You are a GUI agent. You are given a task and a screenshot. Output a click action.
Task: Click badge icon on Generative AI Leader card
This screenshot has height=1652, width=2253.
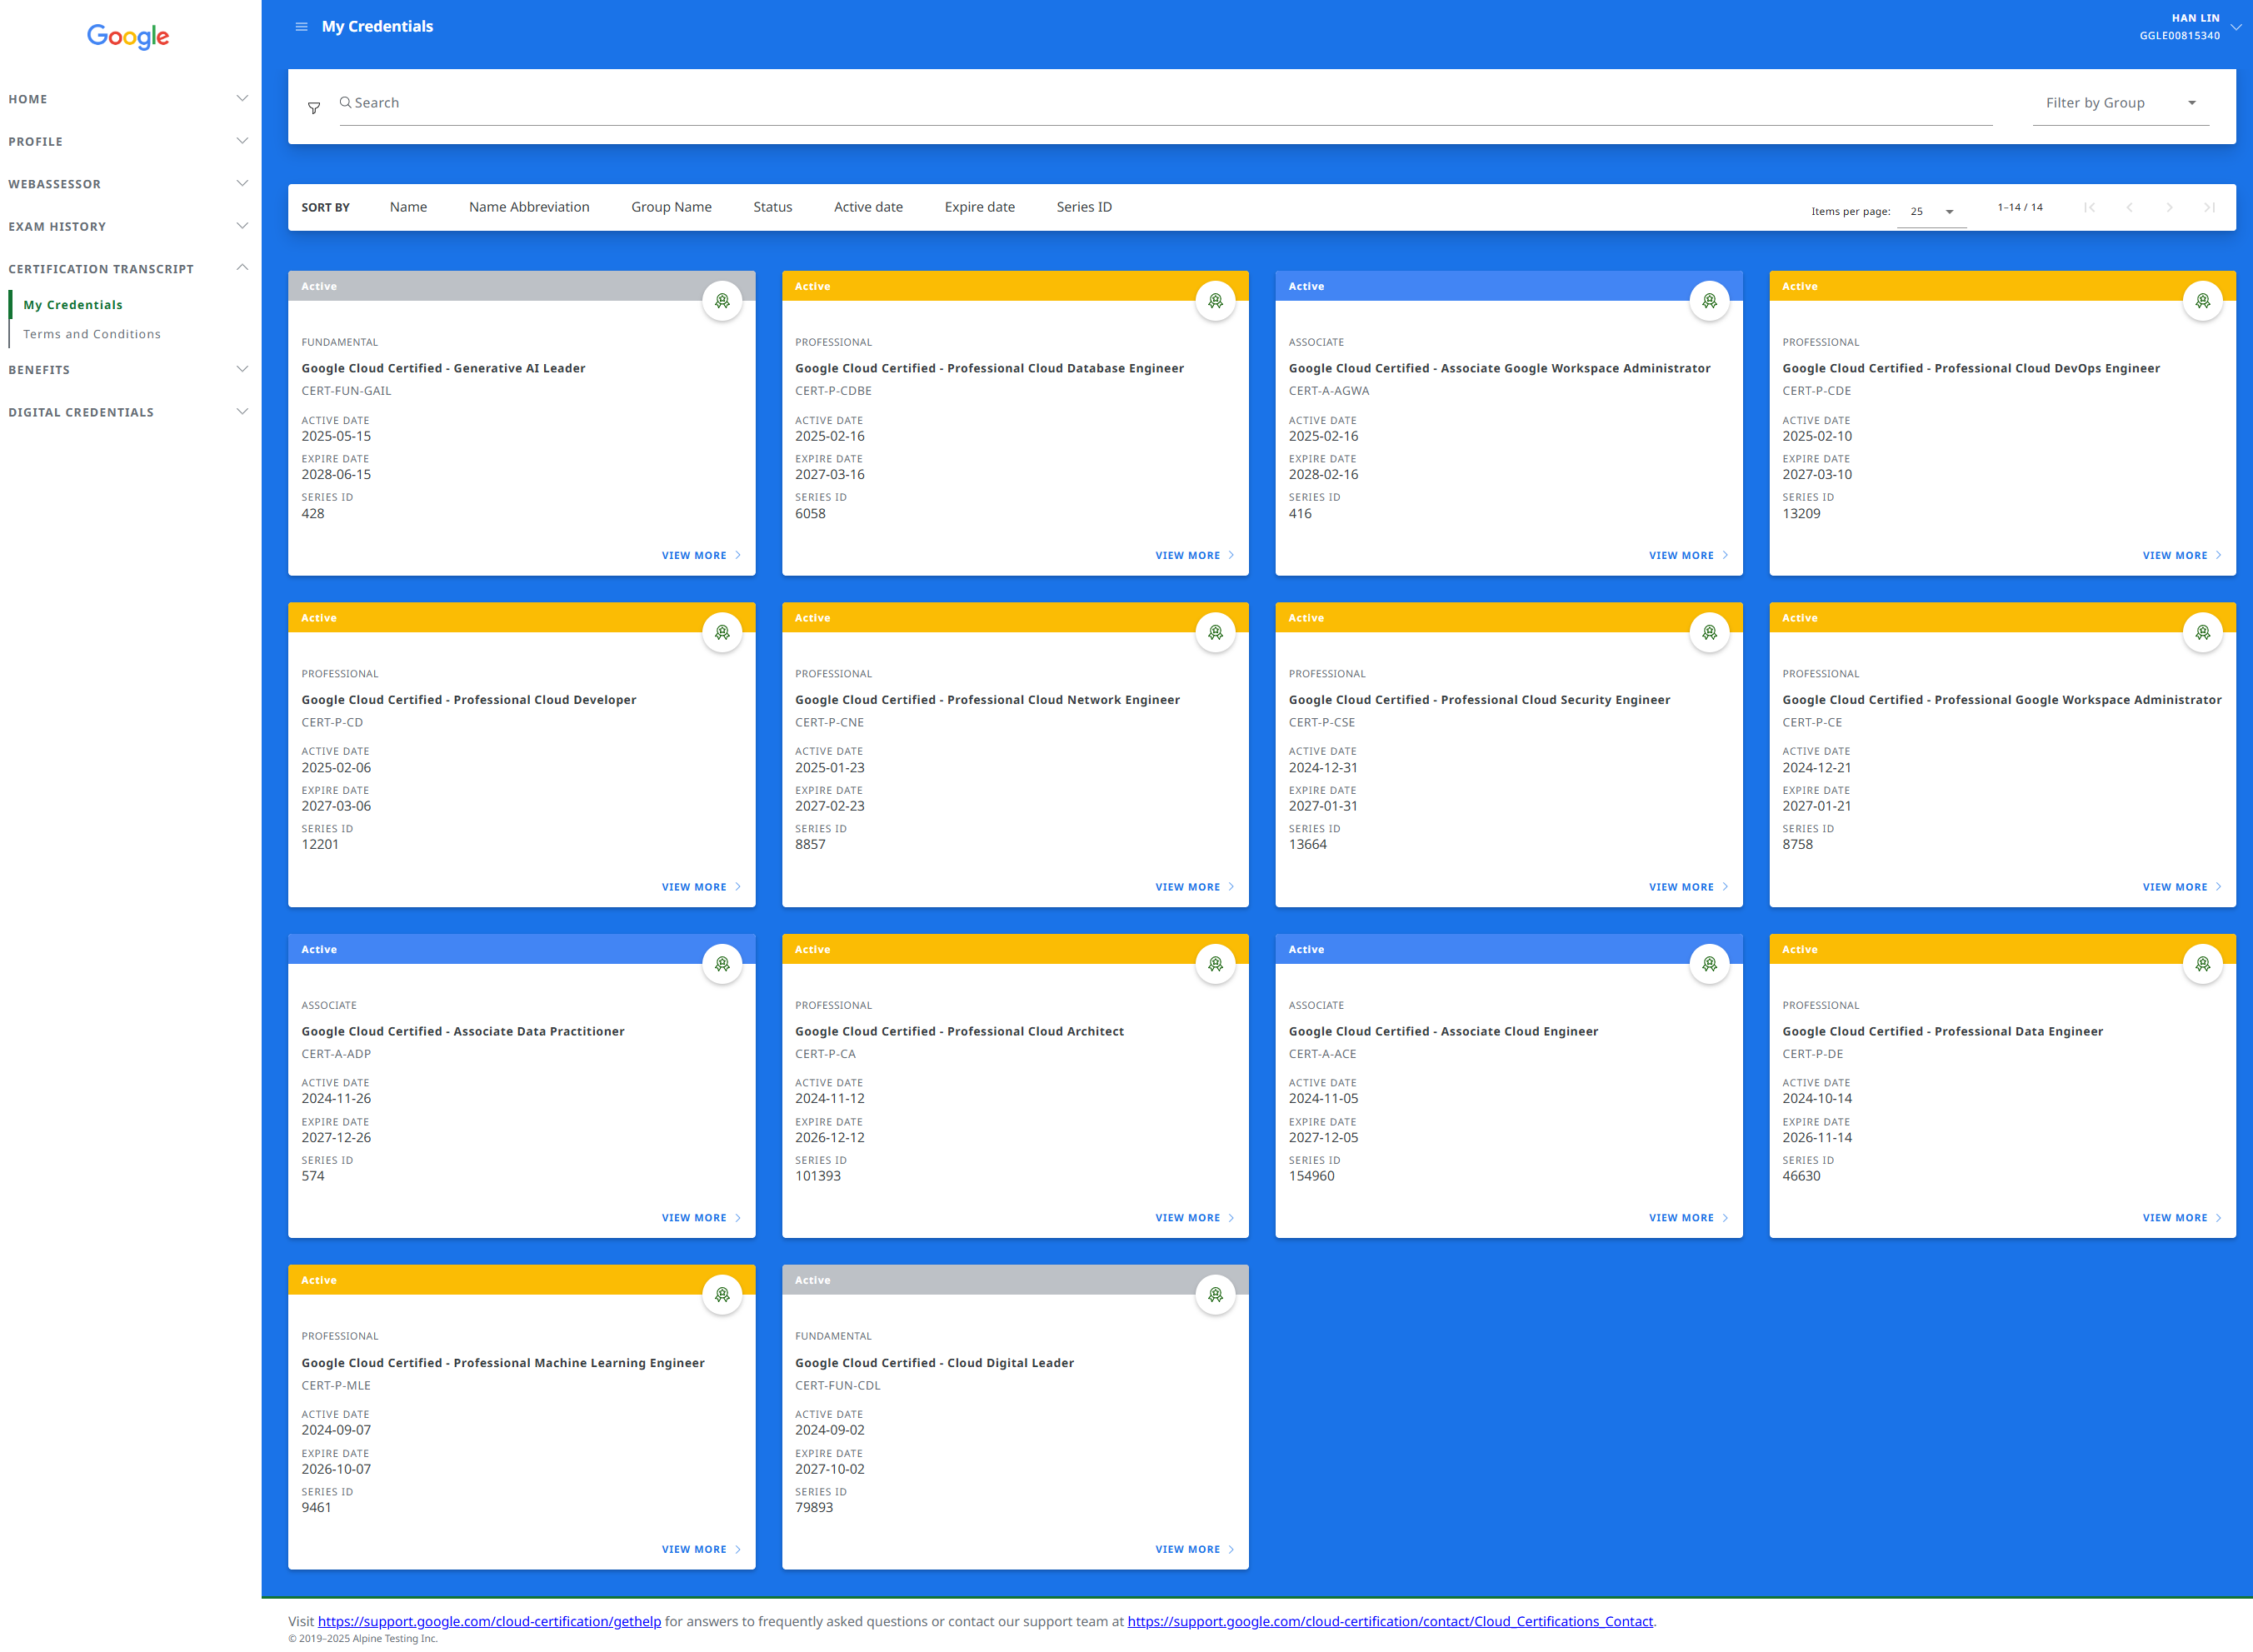(x=722, y=301)
